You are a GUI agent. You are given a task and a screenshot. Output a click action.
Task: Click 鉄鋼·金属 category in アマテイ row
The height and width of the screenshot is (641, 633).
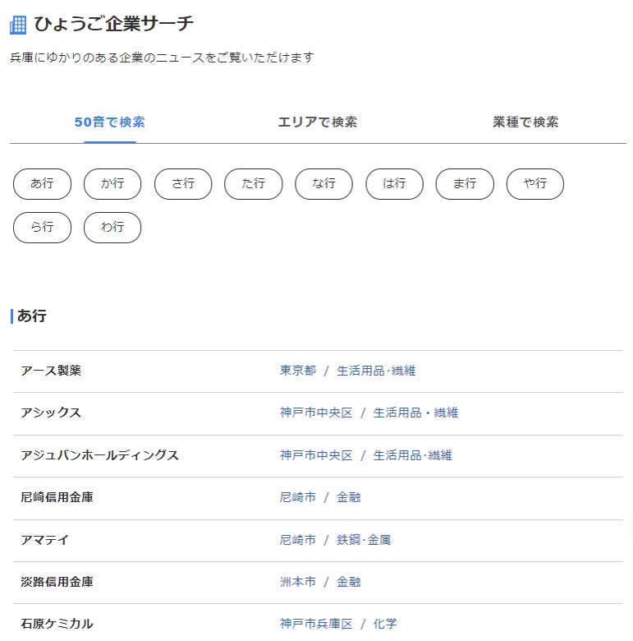364,540
